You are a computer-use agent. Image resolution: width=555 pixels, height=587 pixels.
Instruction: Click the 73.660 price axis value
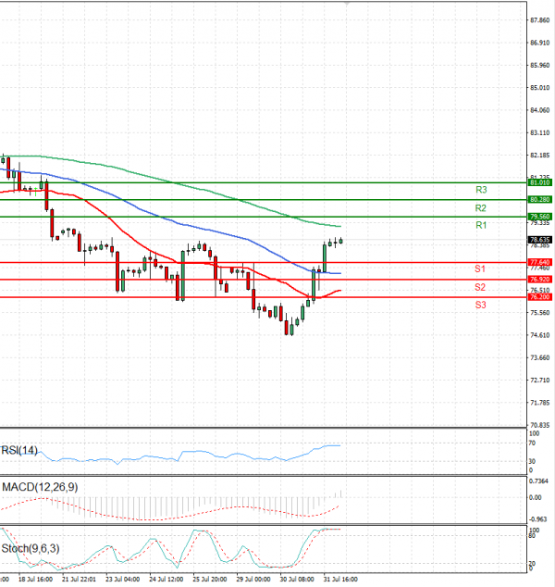coord(540,358)
